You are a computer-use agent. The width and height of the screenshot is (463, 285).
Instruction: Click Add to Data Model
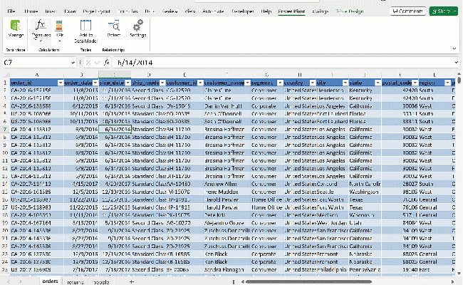pos(85,31)
